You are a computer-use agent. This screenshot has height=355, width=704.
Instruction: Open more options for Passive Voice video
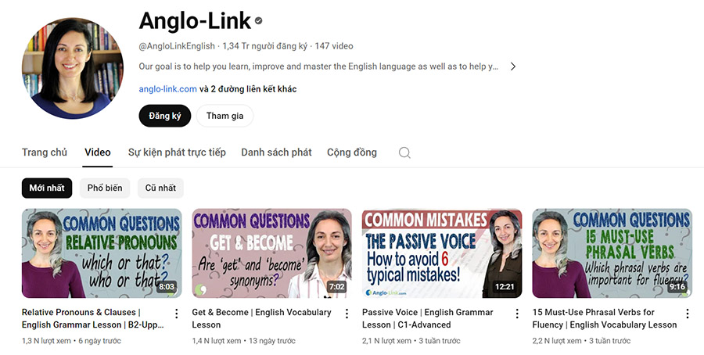(517, 314)
